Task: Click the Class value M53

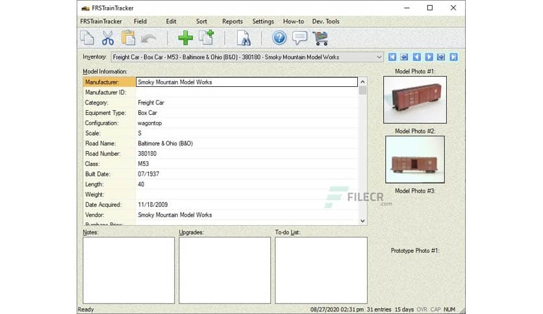Action: coord(144,164)
